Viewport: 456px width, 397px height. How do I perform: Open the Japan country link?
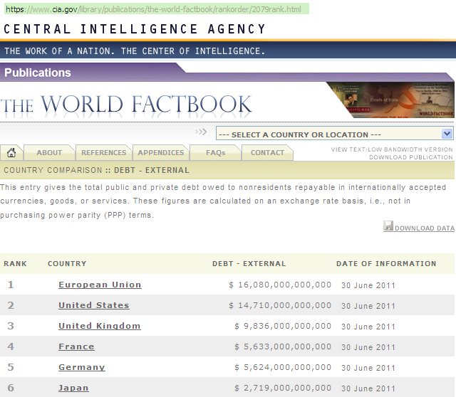point(73,388)
